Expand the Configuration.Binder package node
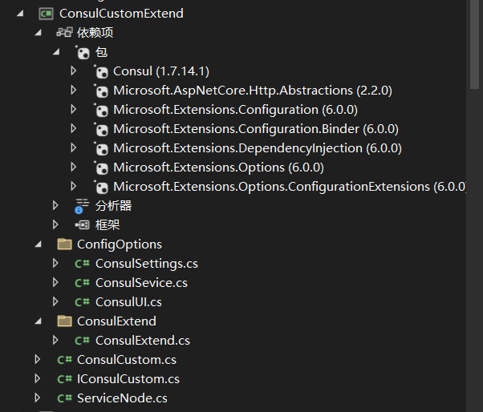The width and height of the screenshot is (483, 412). [x=73, y=128]
